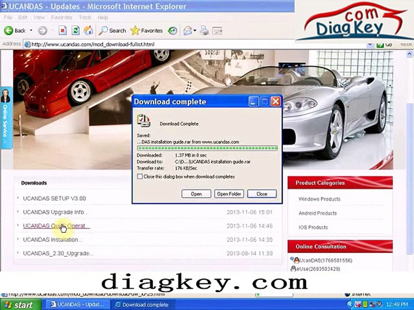The height and width of the screenshot is (310, 414).
Task: Open the View menu
Action: (x=39, y=17)
